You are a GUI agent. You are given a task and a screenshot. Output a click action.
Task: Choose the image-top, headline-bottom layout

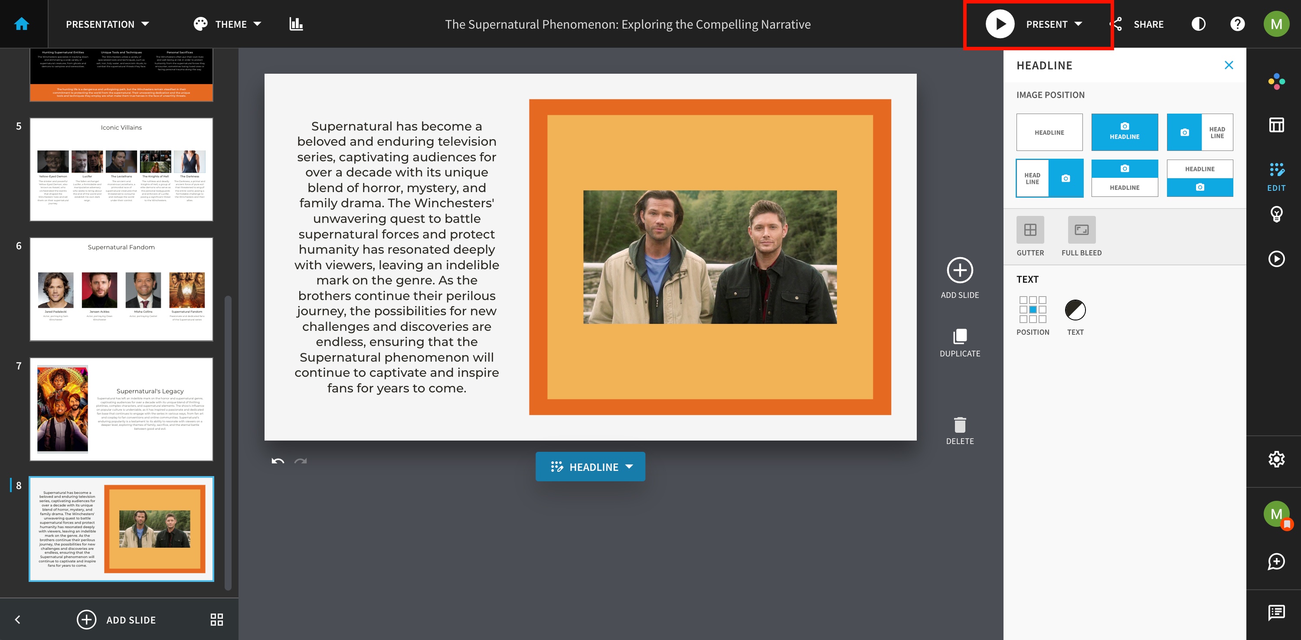click(x=1124, y=178)
